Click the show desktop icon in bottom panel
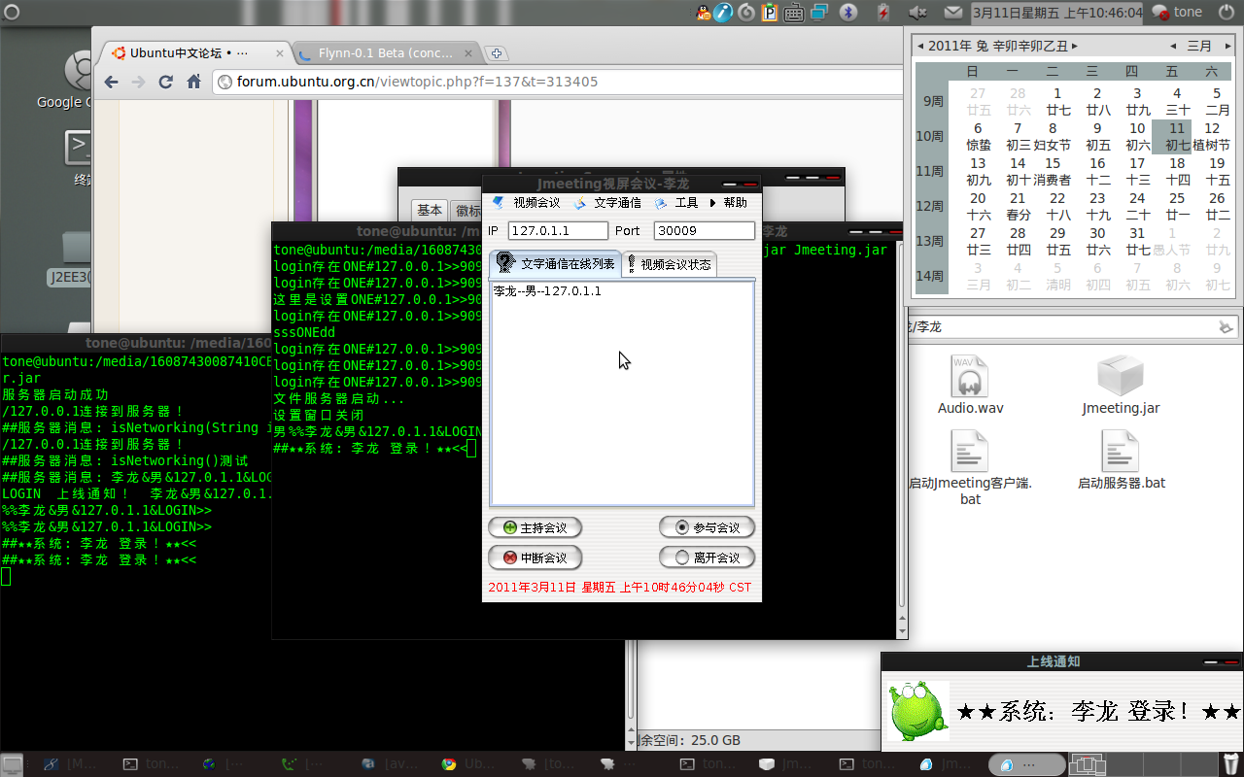This screenshot has height=777, width=1244. pyautogui.click(x=12, y=764)
